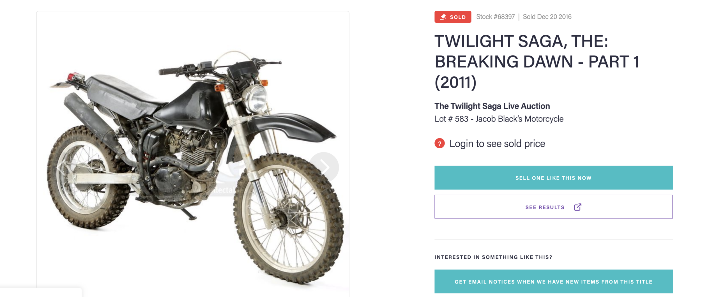The image size is (718, 297).
Task: Click the red question mark icon
Action: tap(439, 144)
